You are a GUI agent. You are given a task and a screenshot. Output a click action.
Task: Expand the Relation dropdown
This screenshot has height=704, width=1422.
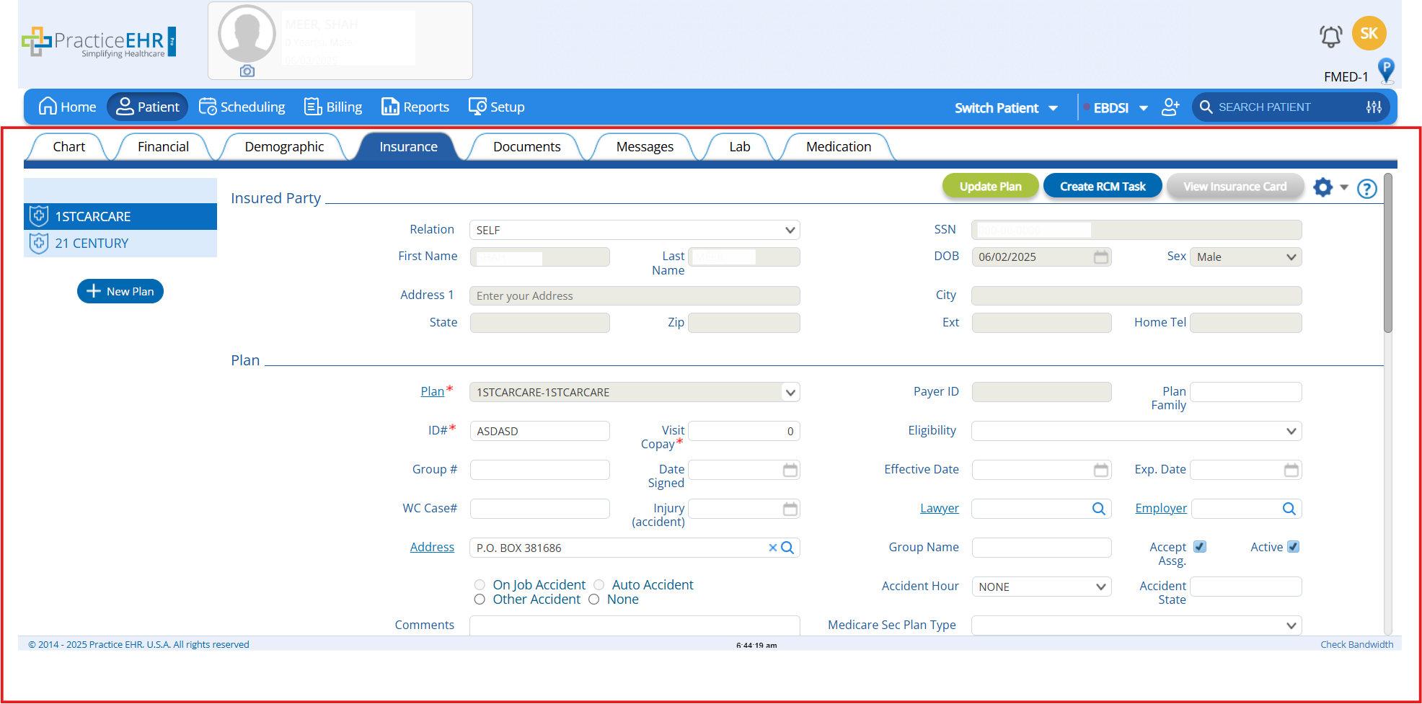(790, 230)
